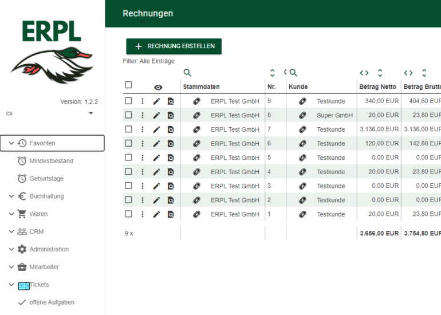Image resolution: width=441 pixels, height=315 pixels.
Task: Click the search icon above Stammdaten column
Action: 187,73
